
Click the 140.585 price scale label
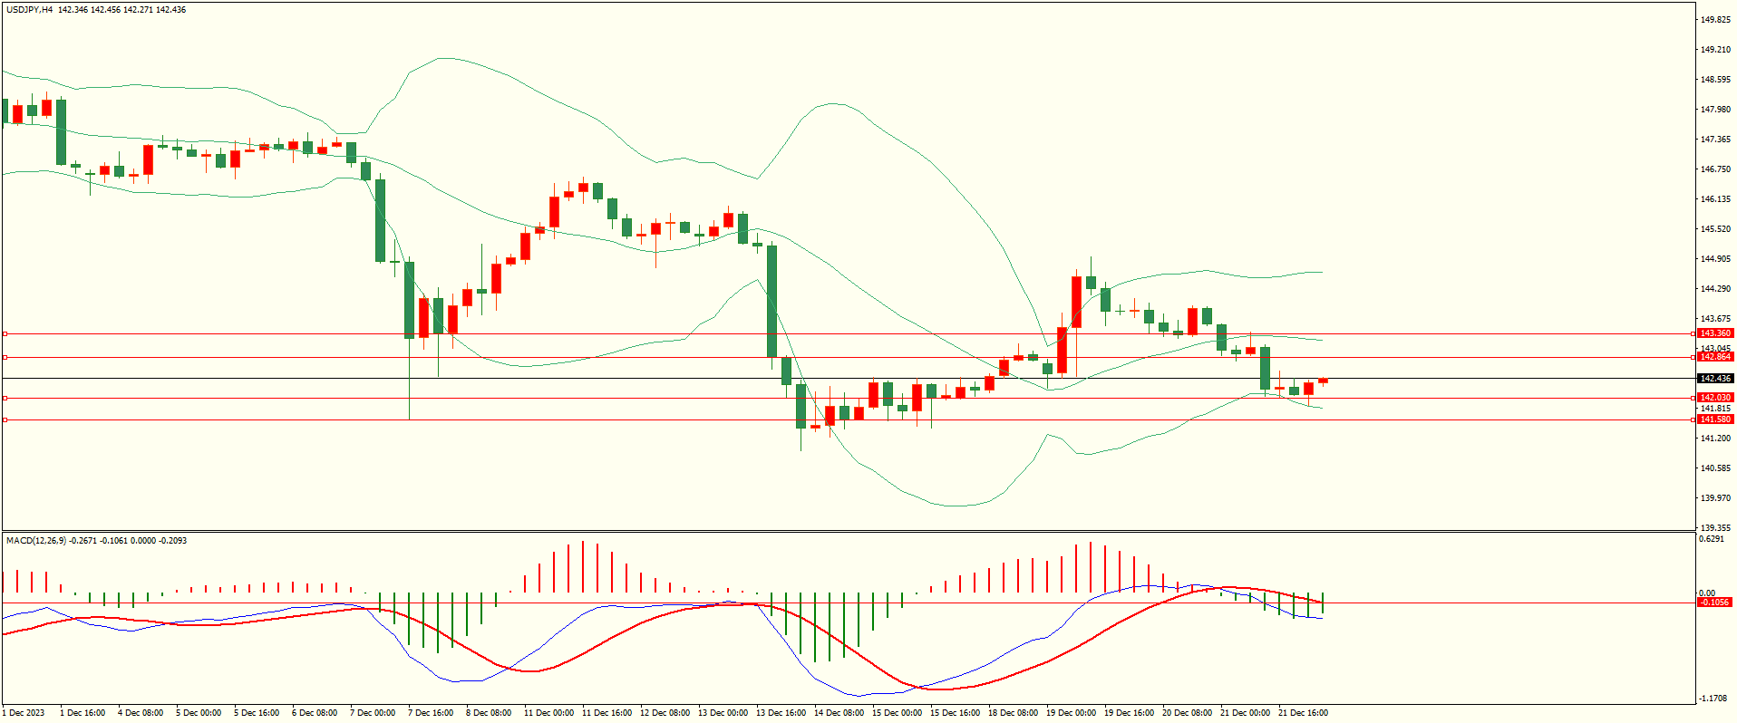(1715, 468)
